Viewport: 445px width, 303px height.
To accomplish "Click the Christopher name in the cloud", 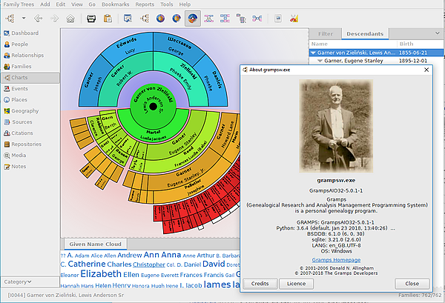I will 149,264.
